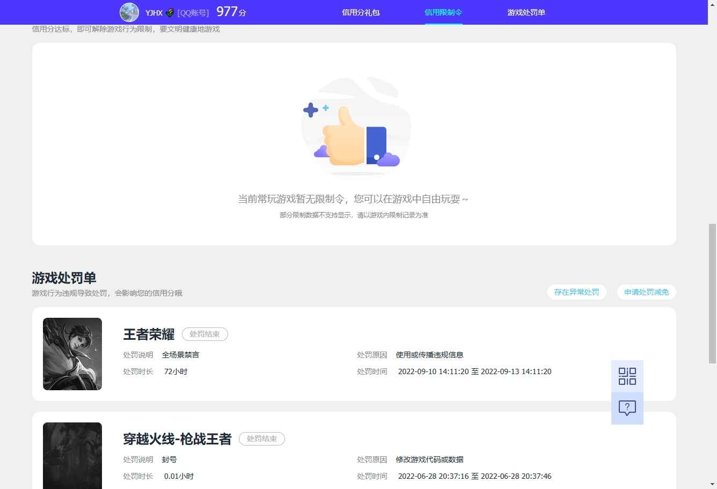The image size is (717, 489).
Task: Click the 2022-06-28 20:37:16 penalty time range
Action: click(474, 476)
